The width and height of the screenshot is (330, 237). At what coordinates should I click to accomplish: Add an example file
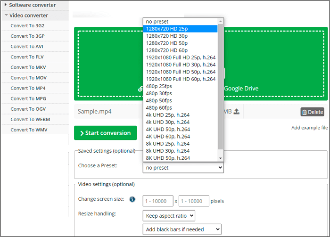tap(309, 128)
